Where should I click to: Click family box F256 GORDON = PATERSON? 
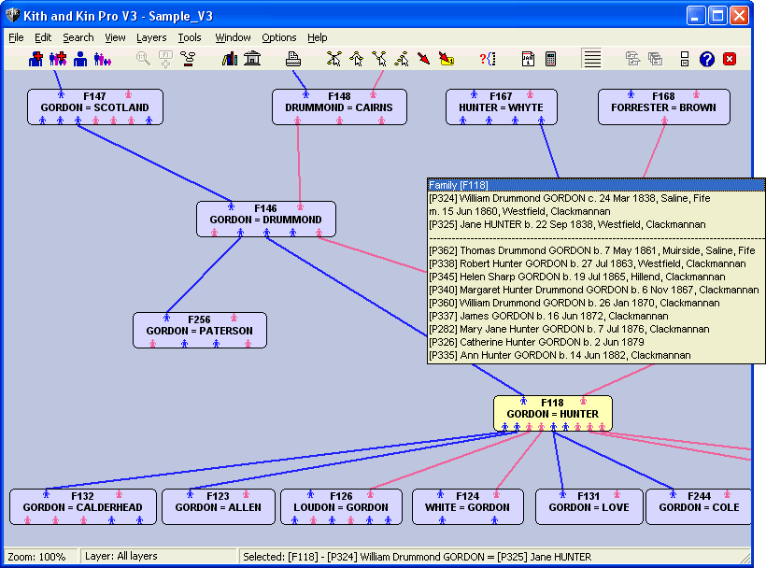coord(199,330)
